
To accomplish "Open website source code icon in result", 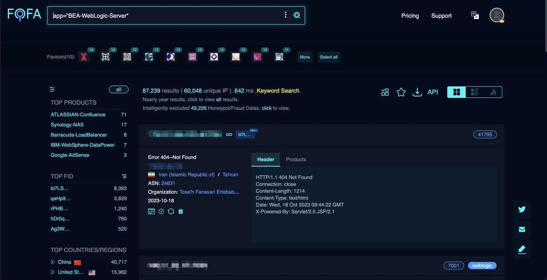I will pyautogui.click(x=151, y=211).
